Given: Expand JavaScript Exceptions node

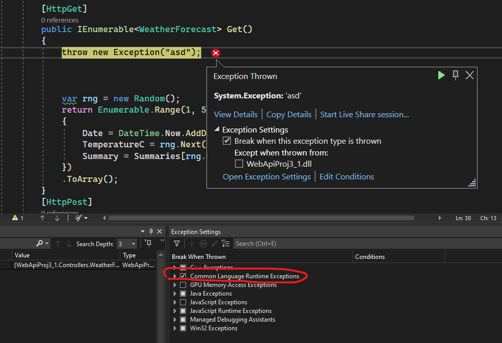Looking at the screenshot, I should click(x=175, y=302).
